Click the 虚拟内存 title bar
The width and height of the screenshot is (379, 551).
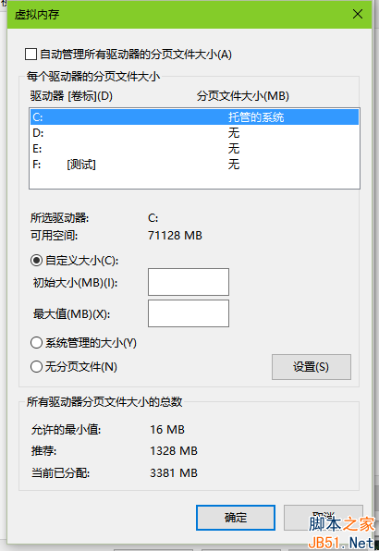click(176, 15)
